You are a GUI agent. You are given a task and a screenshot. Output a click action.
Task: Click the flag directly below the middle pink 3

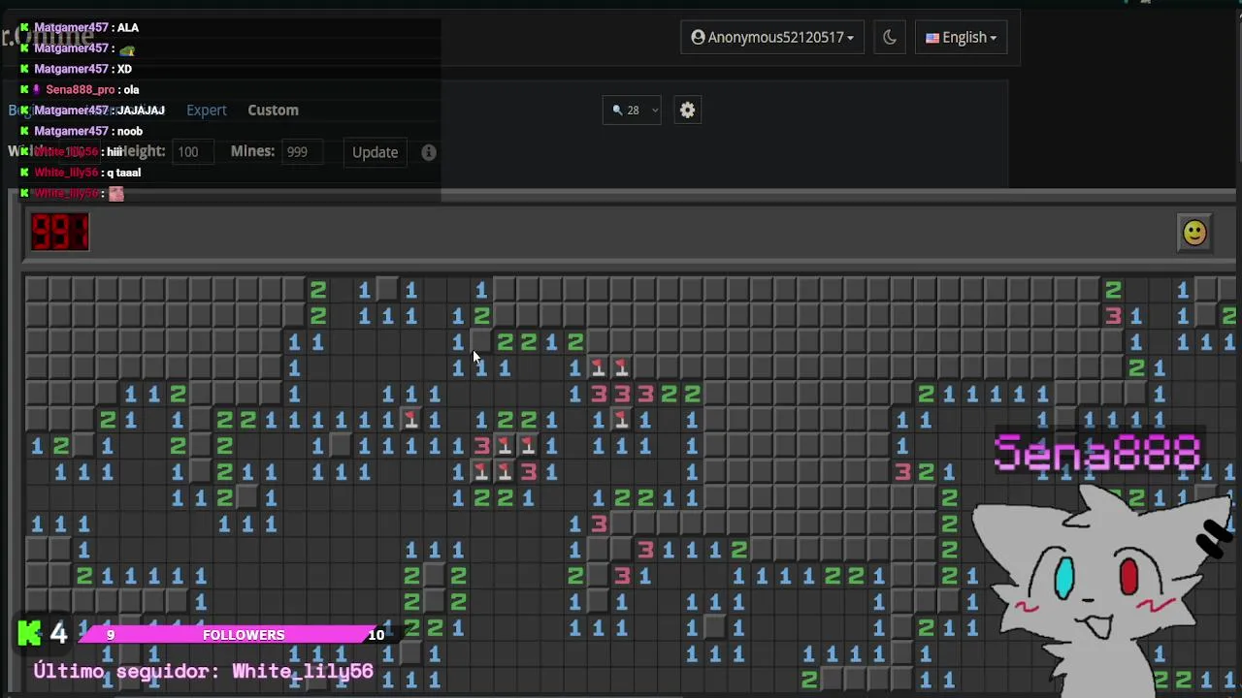(x=622, y=420)
